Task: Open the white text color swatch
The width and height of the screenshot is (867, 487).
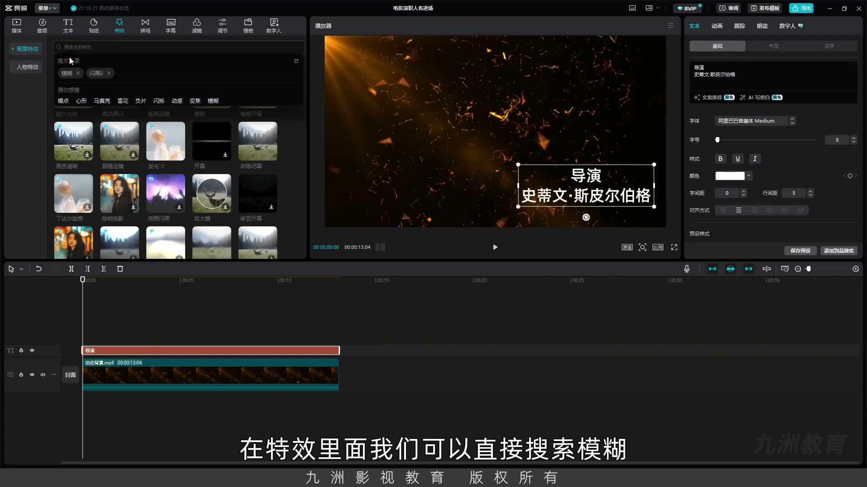Action: [730, 176]
